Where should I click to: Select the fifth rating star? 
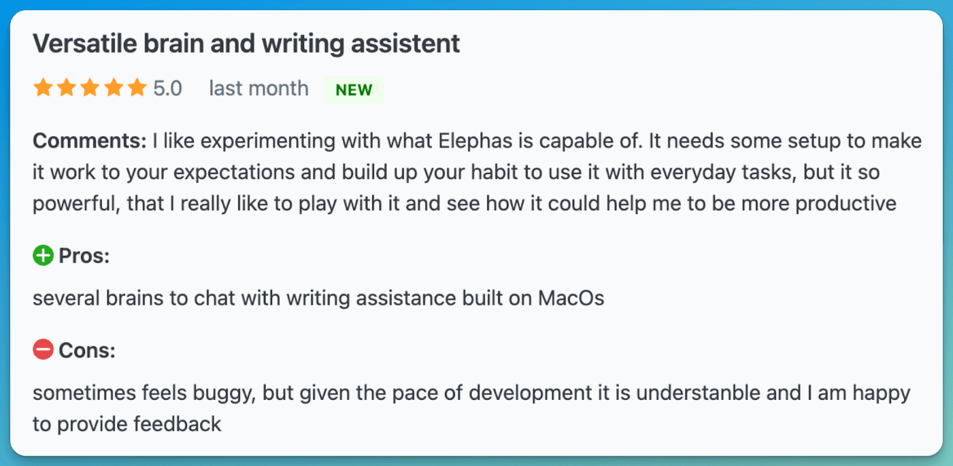[137, 88]
